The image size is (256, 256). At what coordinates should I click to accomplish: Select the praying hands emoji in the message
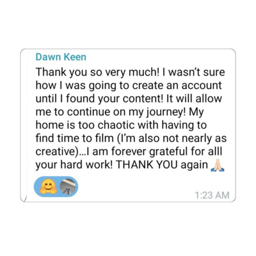(217, 165)
